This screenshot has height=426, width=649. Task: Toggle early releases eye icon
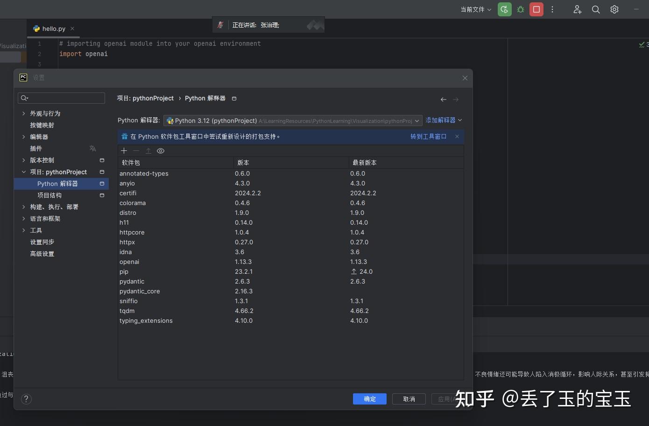coord(161,150)
